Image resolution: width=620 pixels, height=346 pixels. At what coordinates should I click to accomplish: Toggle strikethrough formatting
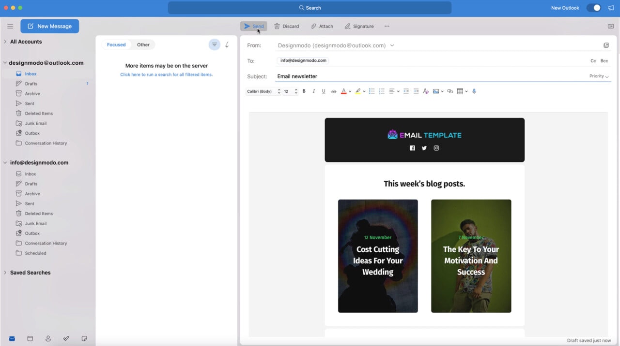[x=333, y=91]
